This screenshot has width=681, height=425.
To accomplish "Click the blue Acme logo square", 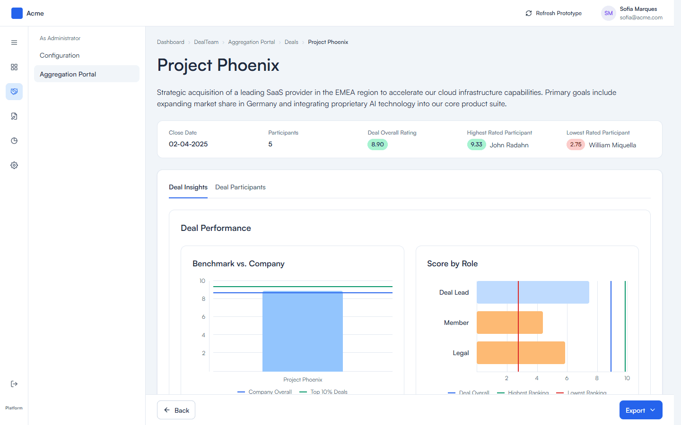I will pos(17,13).
